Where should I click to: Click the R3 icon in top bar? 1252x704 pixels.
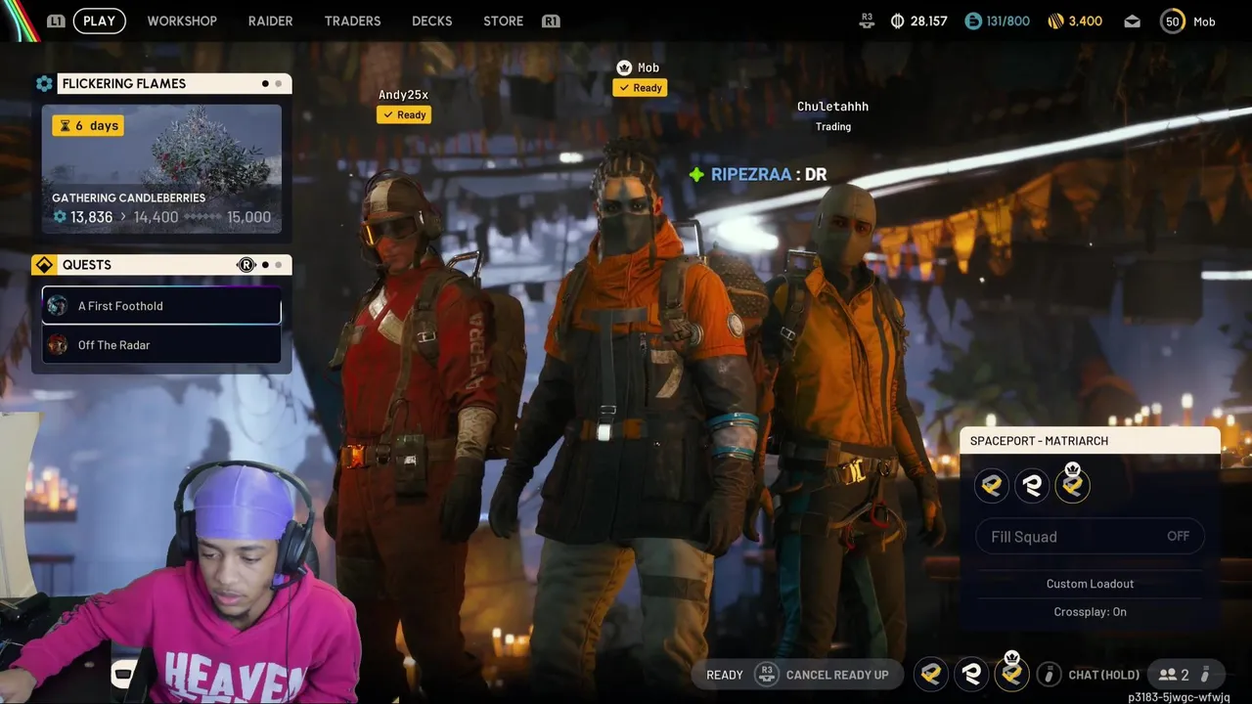pyautogui.click(x=867, y=21)
